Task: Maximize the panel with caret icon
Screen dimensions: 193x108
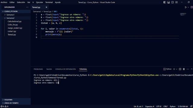Action: click(x=191, y=69)
